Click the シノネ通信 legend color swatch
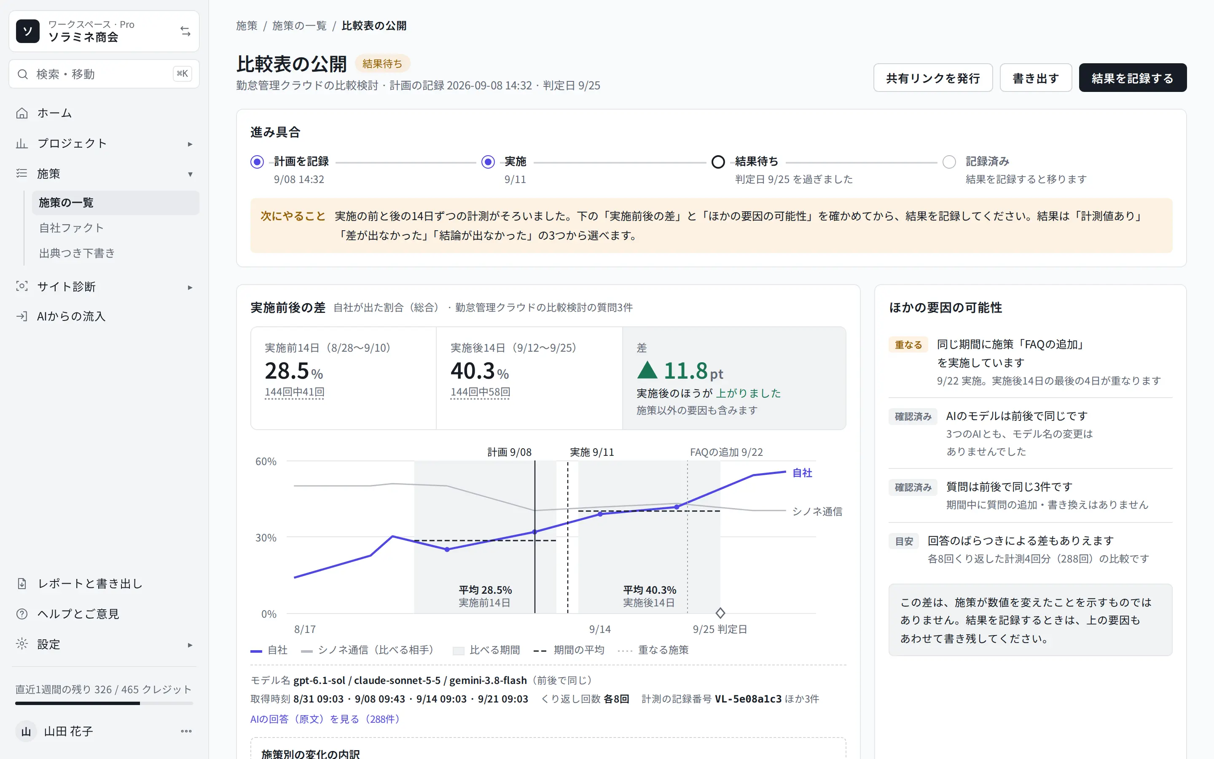The height and width of the screenshot is (759, 1214). pyautogui.click(x=306, y=651)
